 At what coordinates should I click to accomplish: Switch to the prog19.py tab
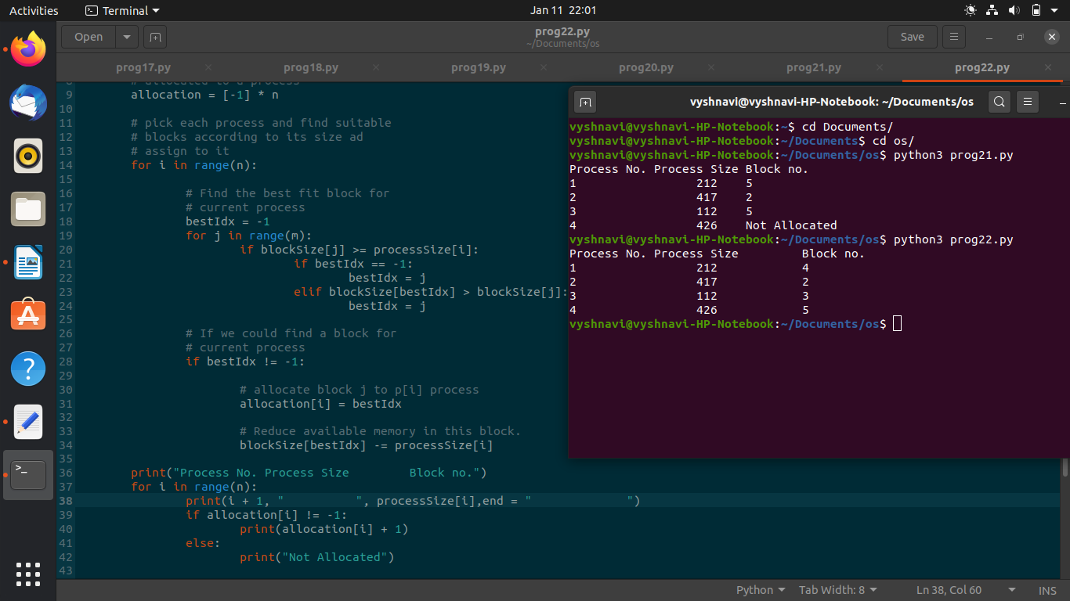[479, 67]
